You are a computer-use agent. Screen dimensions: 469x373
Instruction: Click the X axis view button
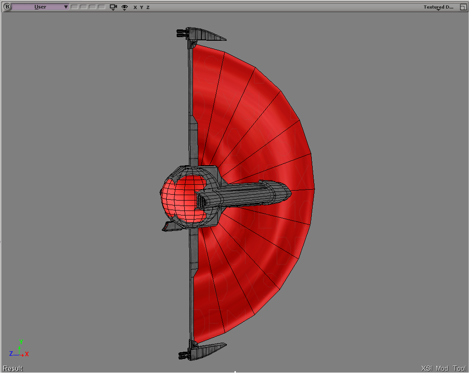[135, 8]
